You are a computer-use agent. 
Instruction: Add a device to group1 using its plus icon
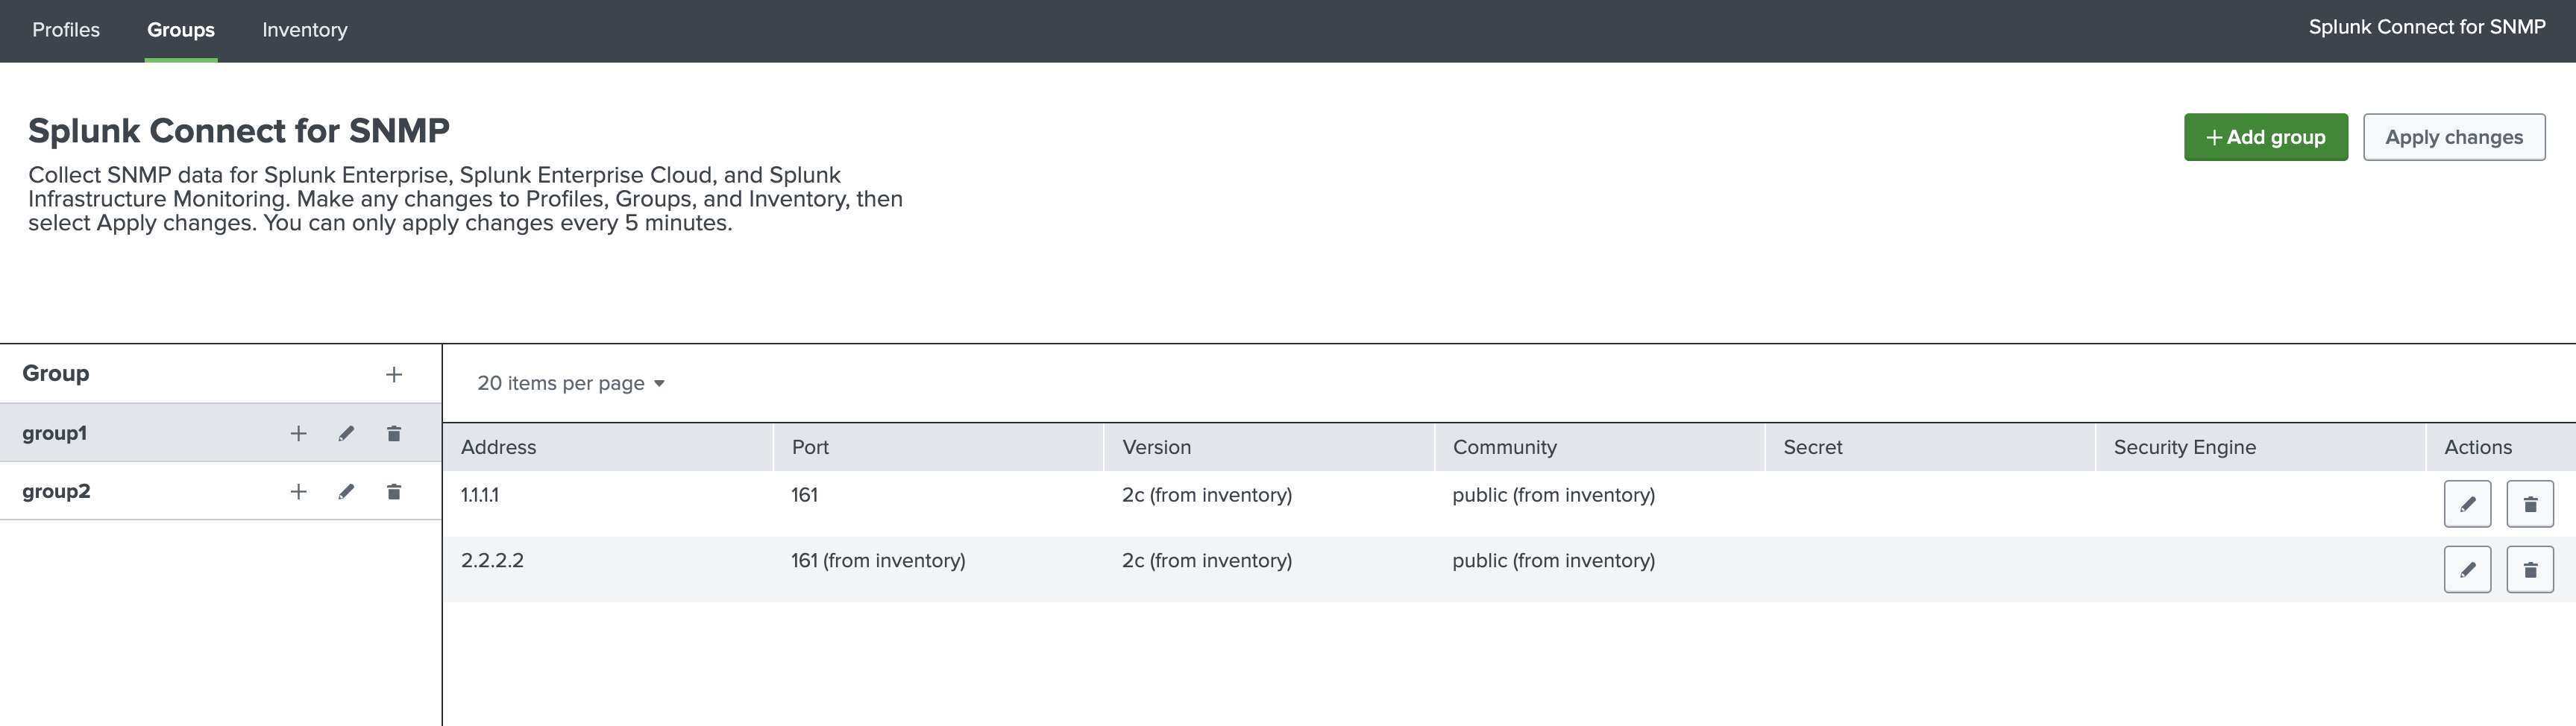298,433
